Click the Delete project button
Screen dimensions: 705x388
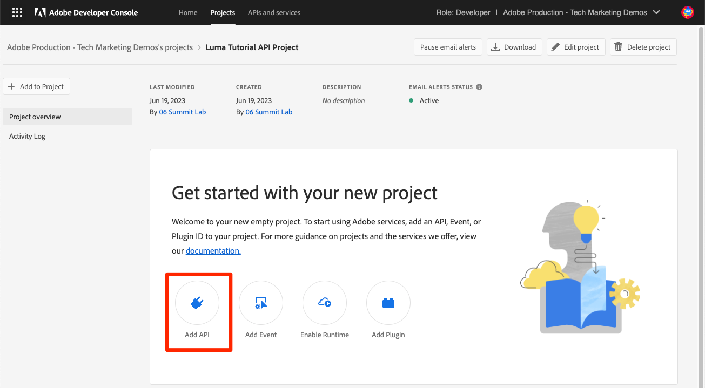[643, 47]
